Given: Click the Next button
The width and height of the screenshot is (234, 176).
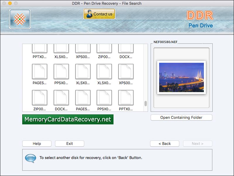Looking at the screenshot, I should coord(197,143).
